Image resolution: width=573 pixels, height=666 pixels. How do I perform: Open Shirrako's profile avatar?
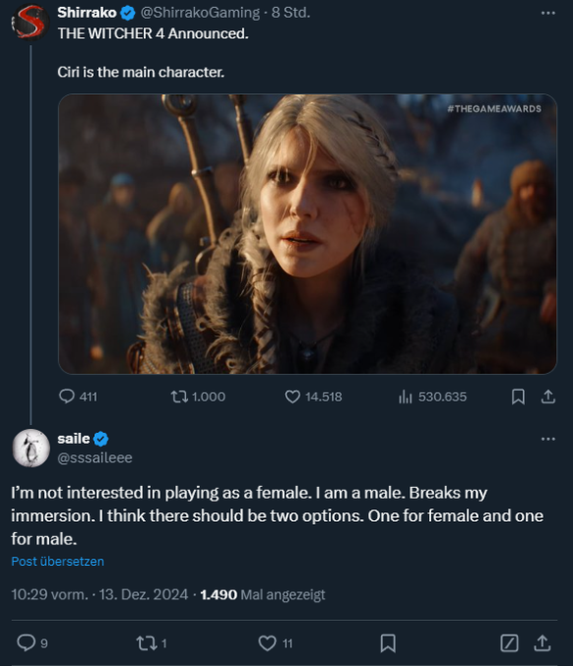[30, 23]
